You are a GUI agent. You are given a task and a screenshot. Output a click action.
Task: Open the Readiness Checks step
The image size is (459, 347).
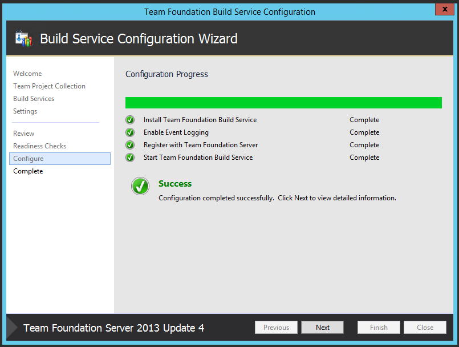pyautogui.click(x=39, y=146)
